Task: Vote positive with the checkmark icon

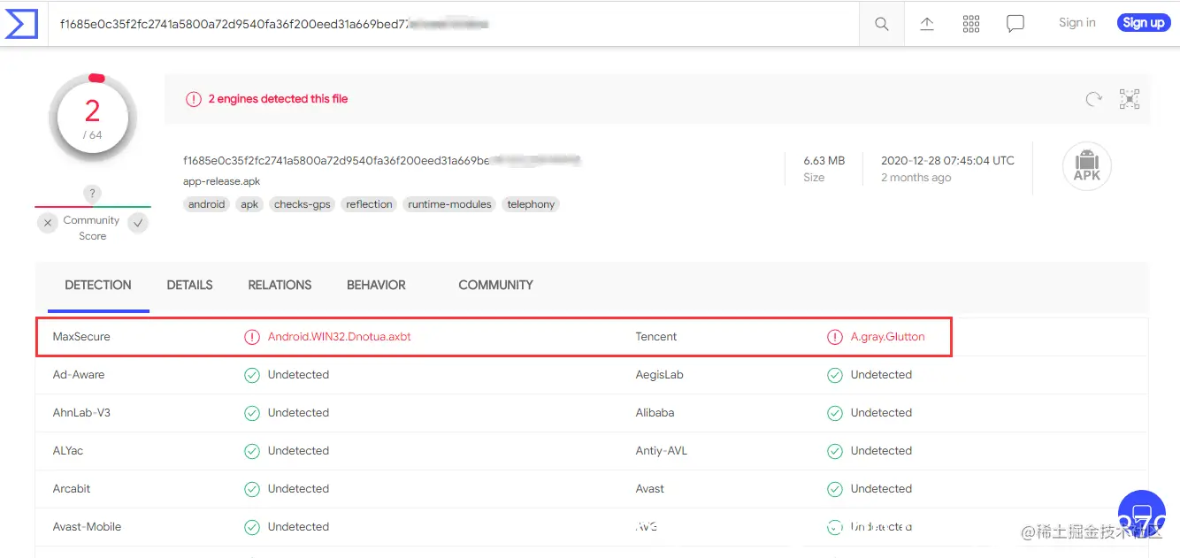Action: point(137,223)
